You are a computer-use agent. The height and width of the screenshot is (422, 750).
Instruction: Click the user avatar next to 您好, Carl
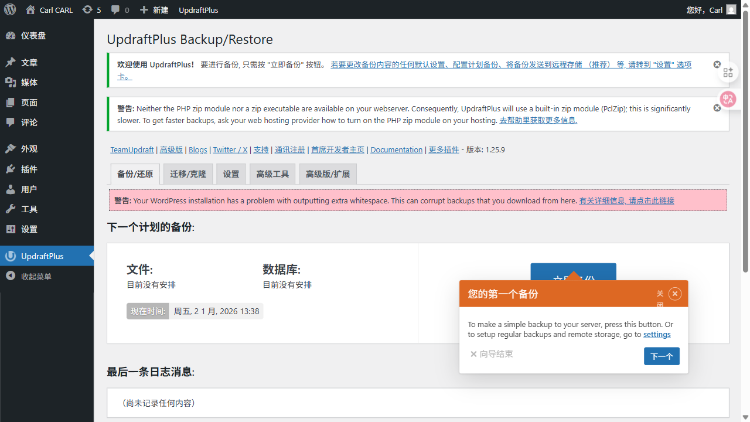(730, 9)
